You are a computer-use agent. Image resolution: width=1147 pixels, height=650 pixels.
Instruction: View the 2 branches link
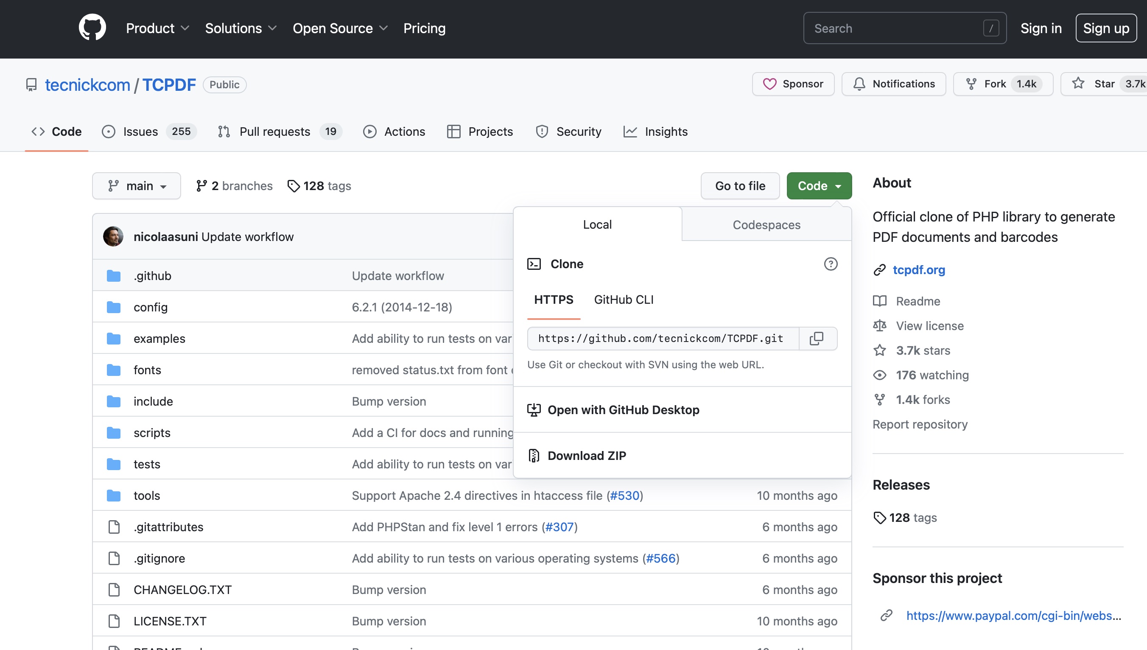[x=234, y=186]
